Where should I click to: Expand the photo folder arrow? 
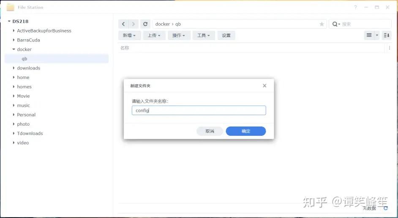[14, 124]
